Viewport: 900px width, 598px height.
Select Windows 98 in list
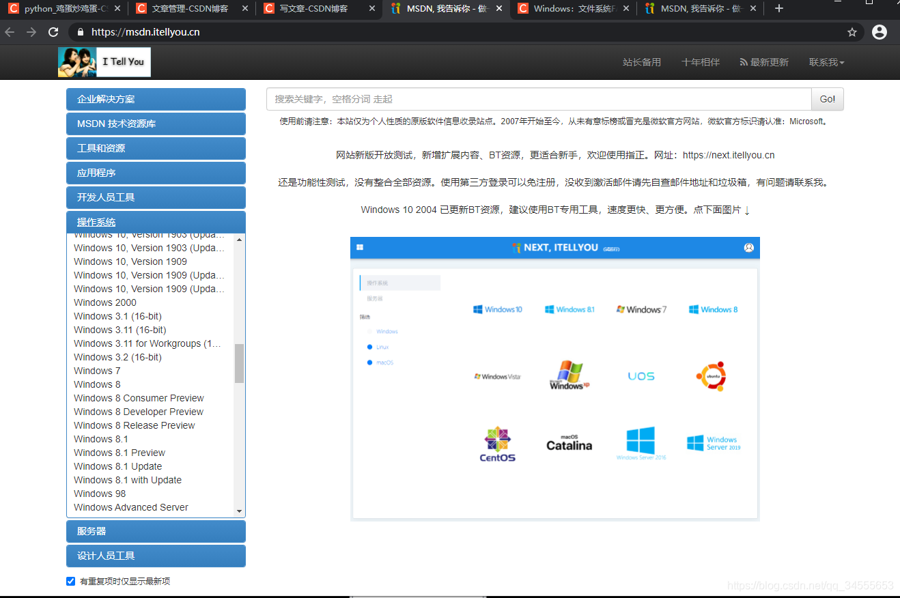(x=100, y=494)
